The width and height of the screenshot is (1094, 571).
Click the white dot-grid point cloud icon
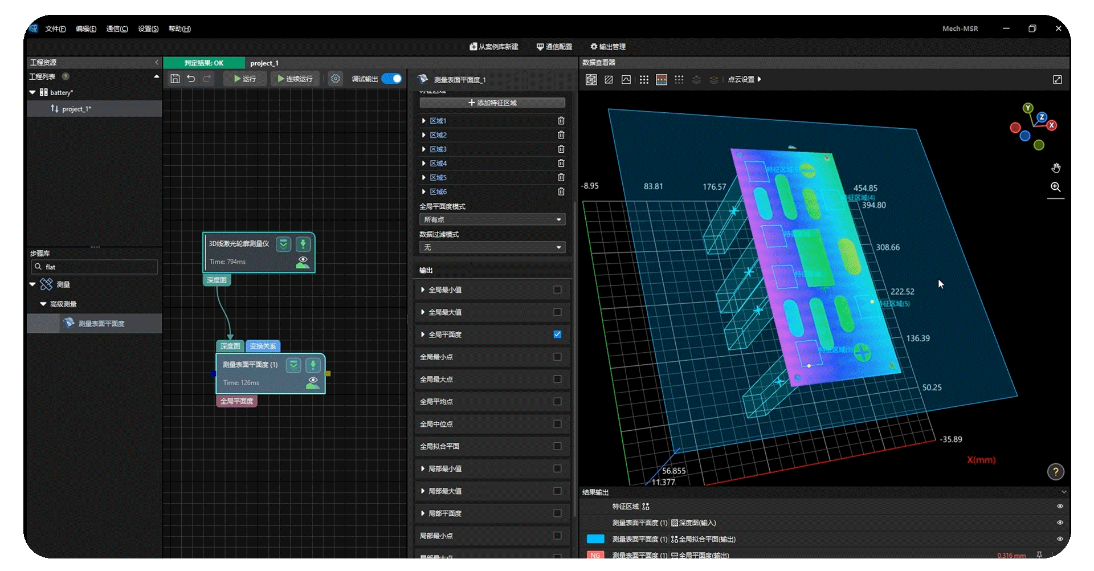tap(644, 80)
